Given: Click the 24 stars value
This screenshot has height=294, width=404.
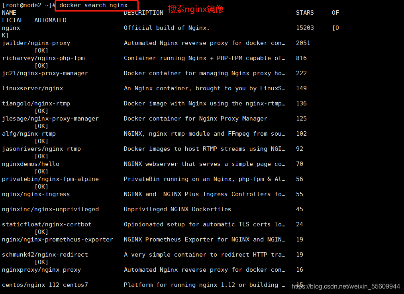Looking at the screenshot, I should (300, 224).
